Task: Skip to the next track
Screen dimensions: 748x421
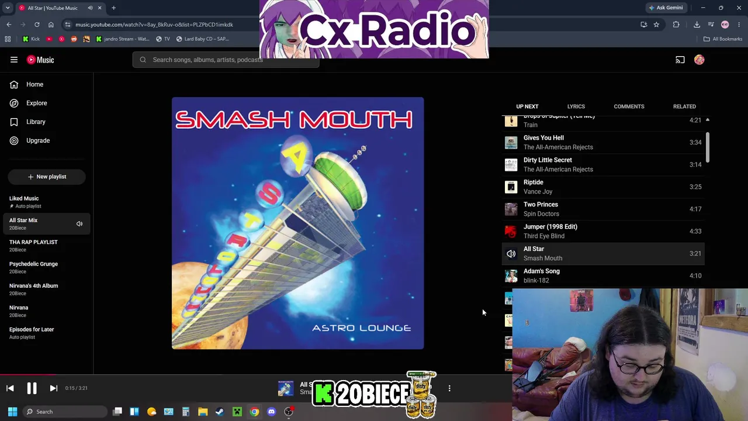Action: 53,388
